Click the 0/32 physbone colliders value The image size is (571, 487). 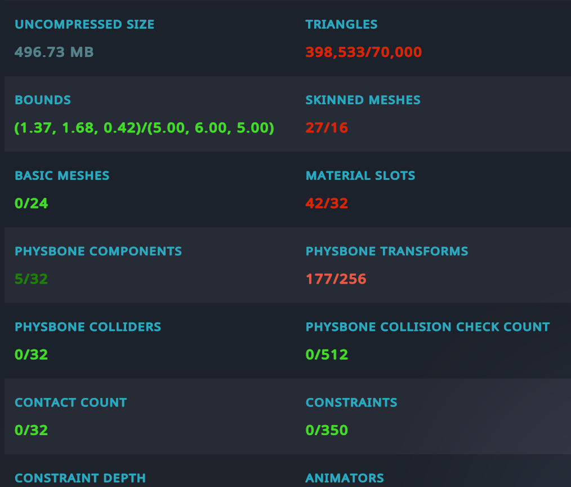click(x=32, y=355)
